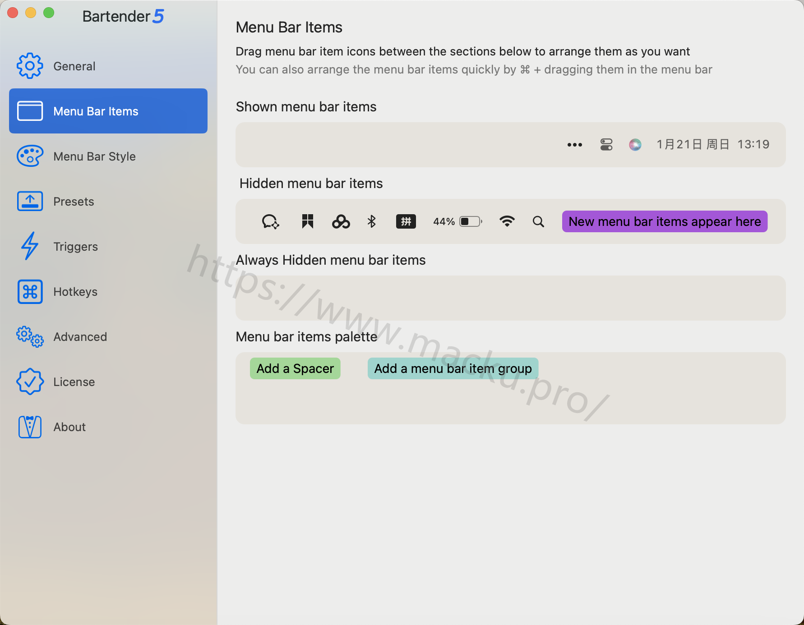Click the License checkmark seal icon
This screenshot has height=625, width=804.
pos(30,381)
